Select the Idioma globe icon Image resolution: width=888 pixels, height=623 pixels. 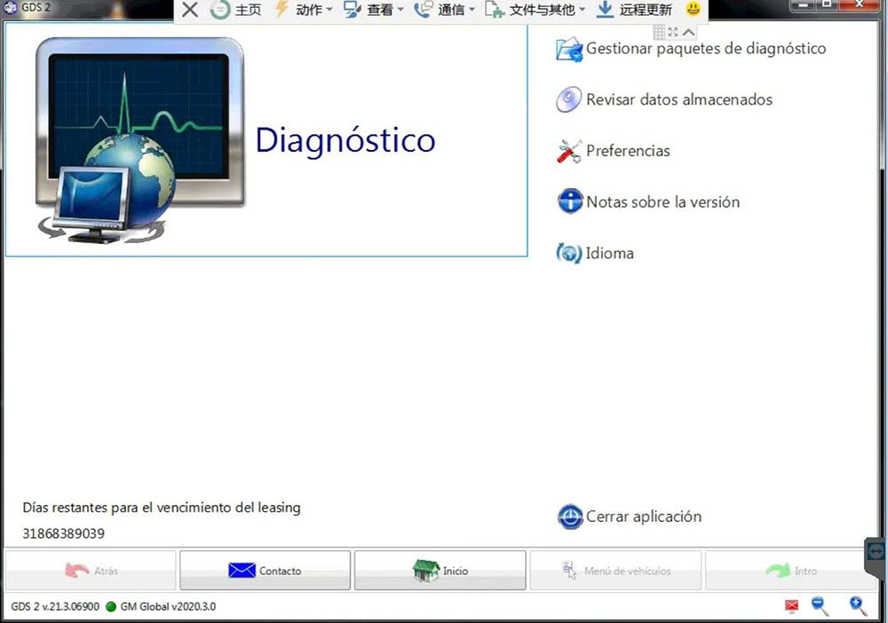pos(568,253)
